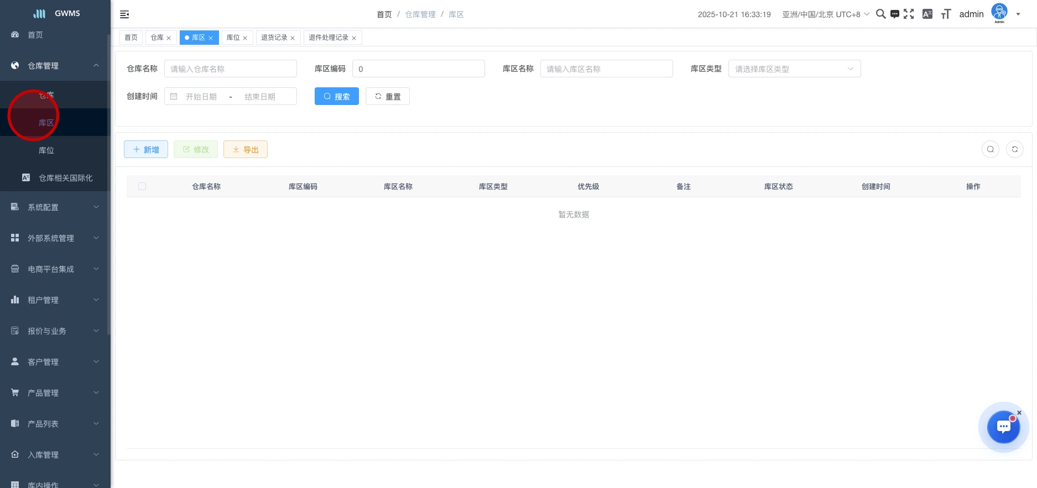
Task: Select 库位 in the sidebar
Action: coord(46,150)
